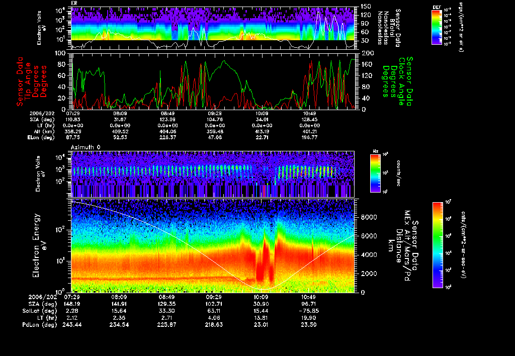515x356 pixels.
Task: Click the SZA value 148.19
Action: click(72, 304)
